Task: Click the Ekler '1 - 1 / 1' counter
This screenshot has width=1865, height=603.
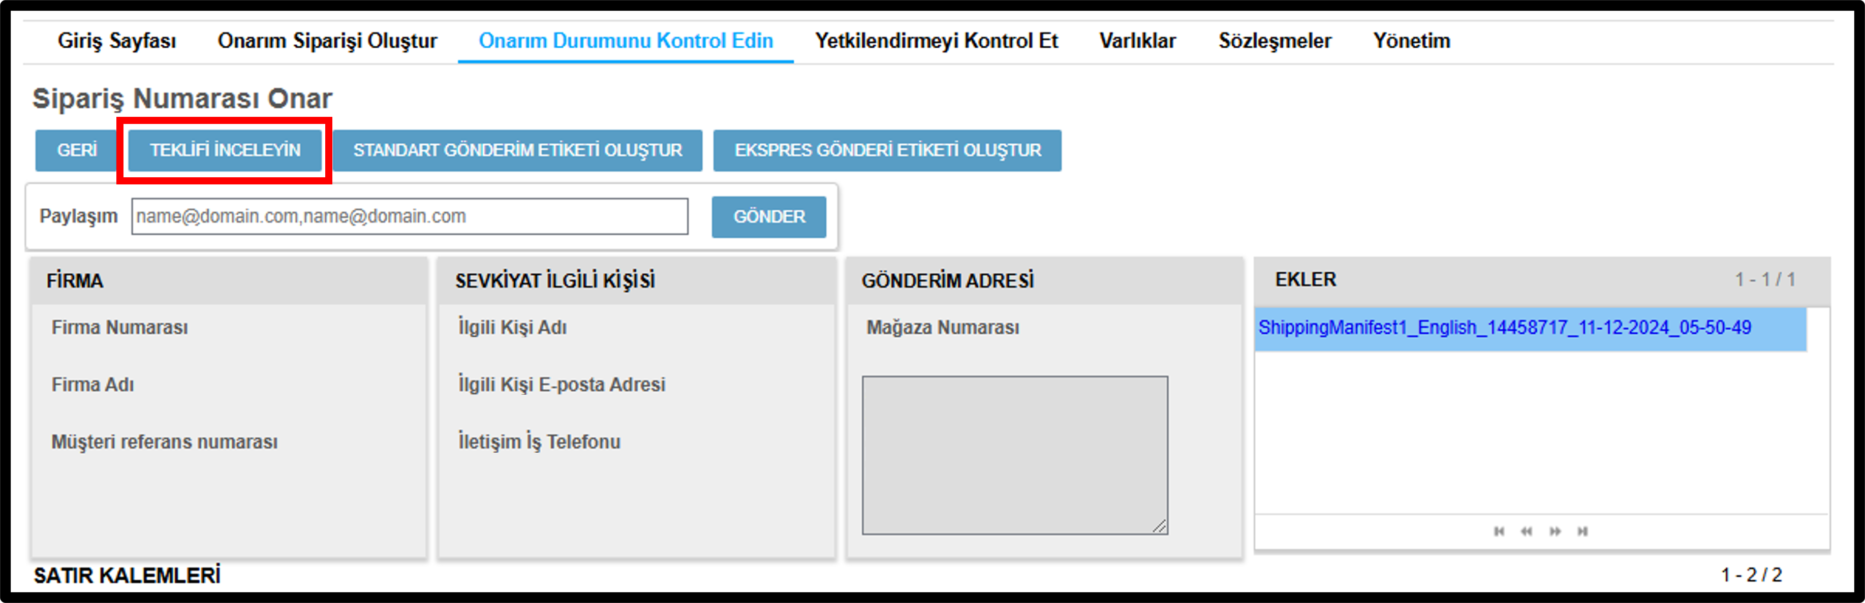Action: 1765,280
